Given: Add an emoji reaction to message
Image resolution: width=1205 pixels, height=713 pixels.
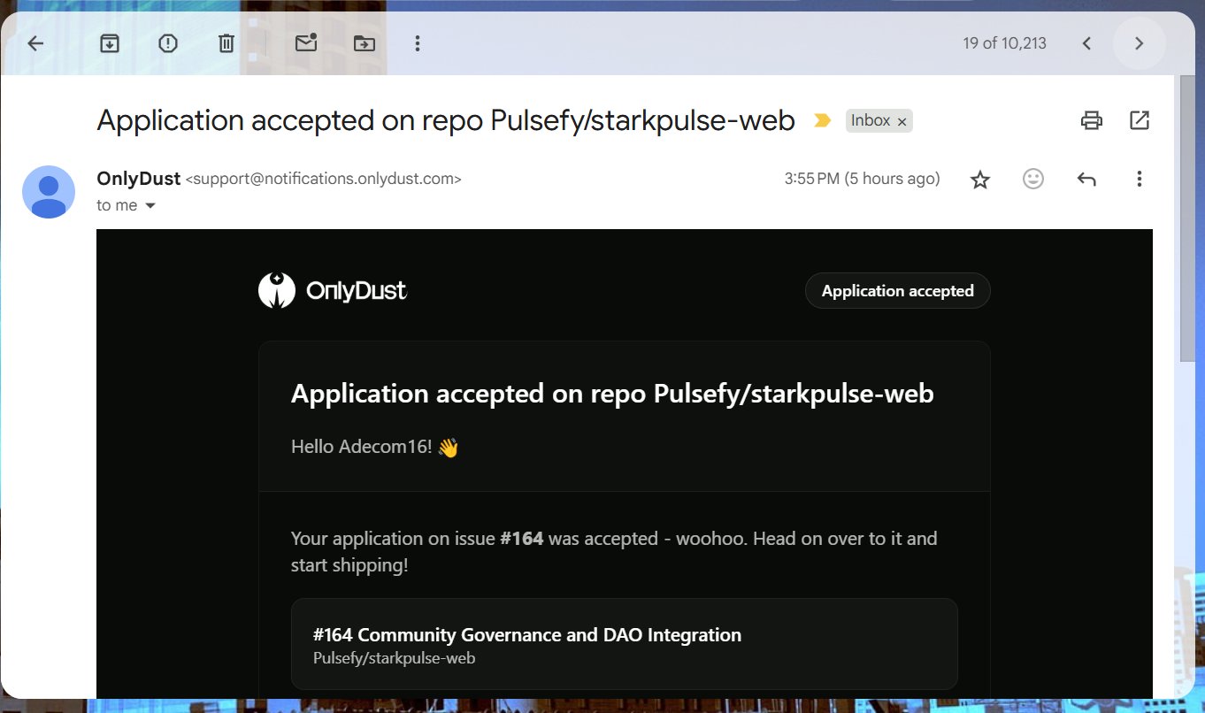Looking at the screenshot, I should tap(1032, 180).
